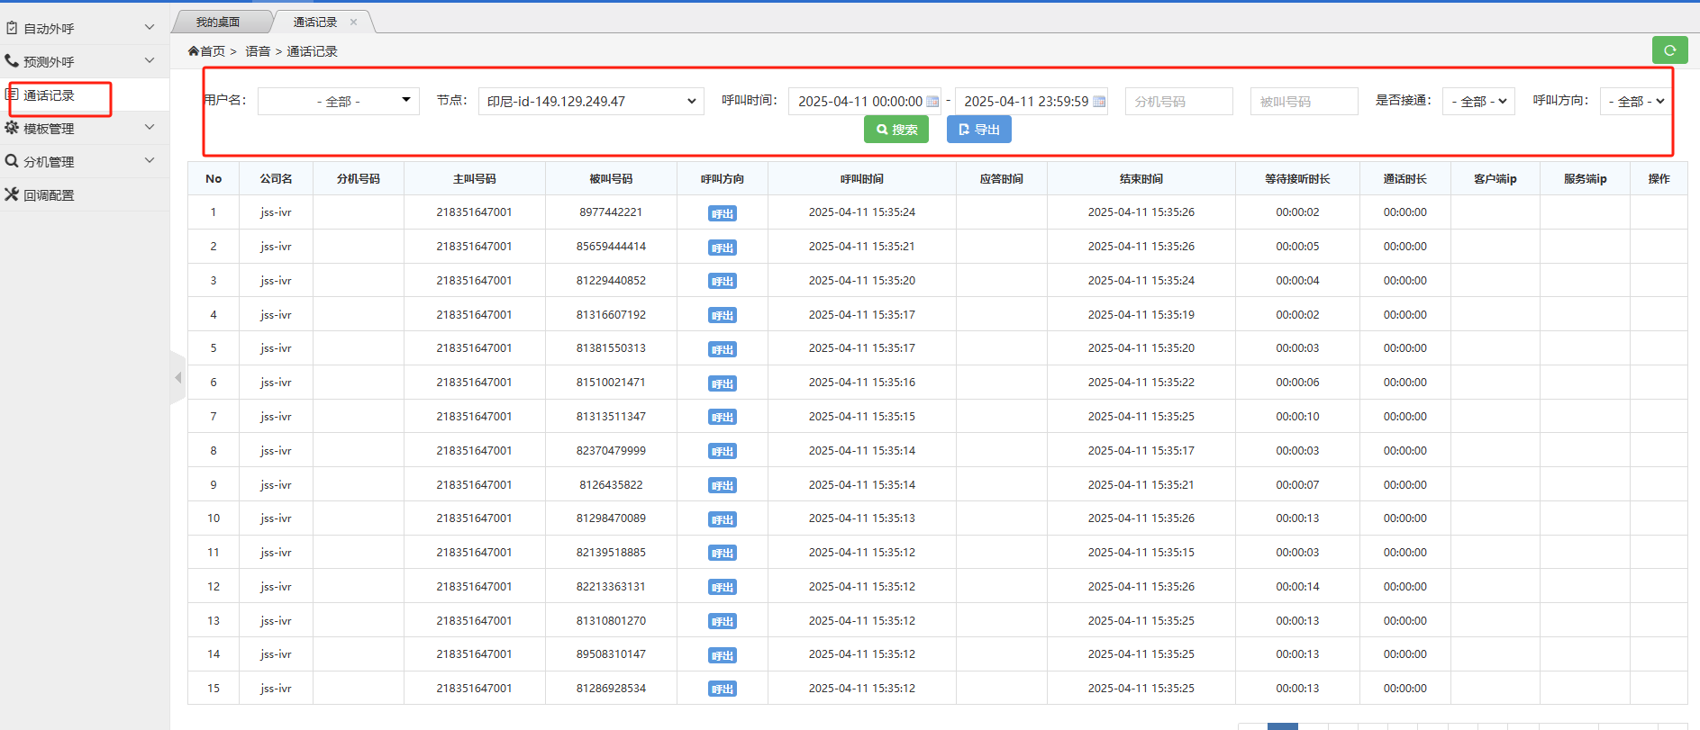Image resolution: width=1700 pixels, height=730 pixels.
Task: Open calendar picker for end call time
Action: coord(1098,102)
